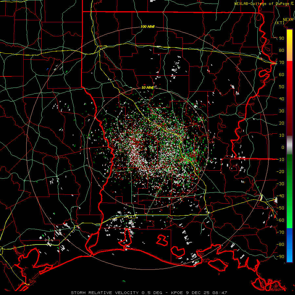The width and height of the screenshot is (295, 295).
Task: Click the 9 DEC 25 date text
Action: click(197, 293)
